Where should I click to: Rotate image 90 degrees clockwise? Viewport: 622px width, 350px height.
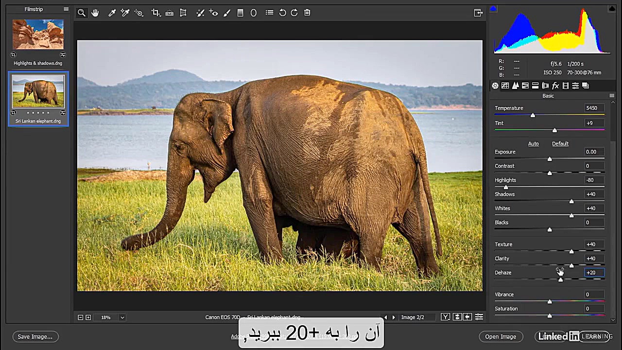point(294,13)
